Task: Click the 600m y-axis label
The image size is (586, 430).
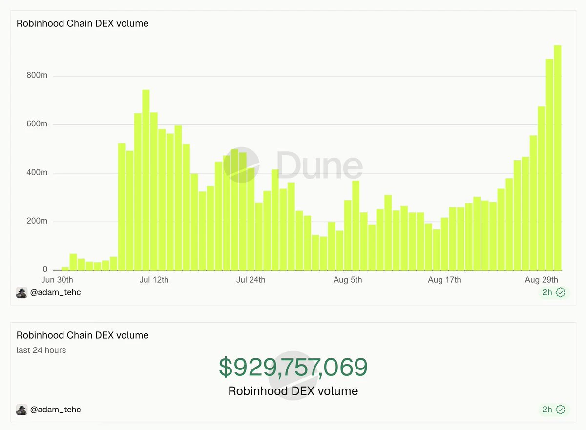Action: [37, 124]
